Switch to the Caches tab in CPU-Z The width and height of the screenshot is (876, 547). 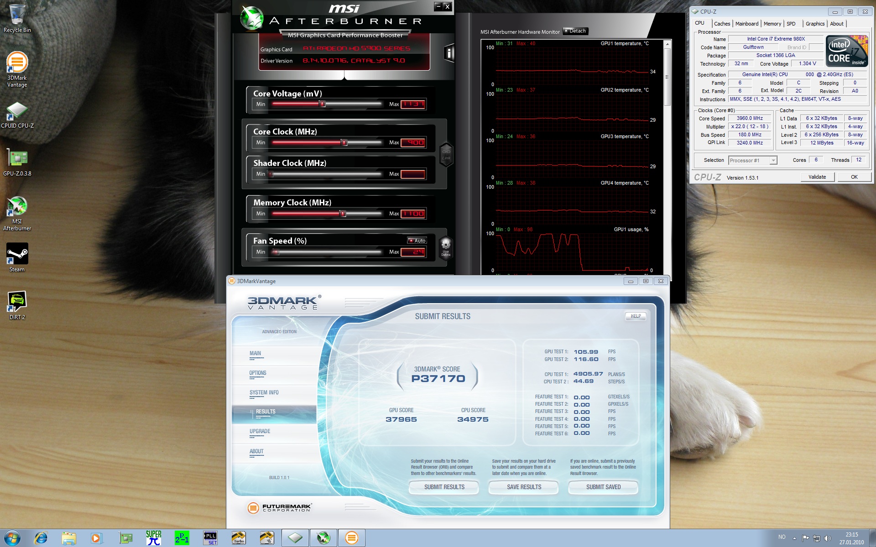click(722, 24)
